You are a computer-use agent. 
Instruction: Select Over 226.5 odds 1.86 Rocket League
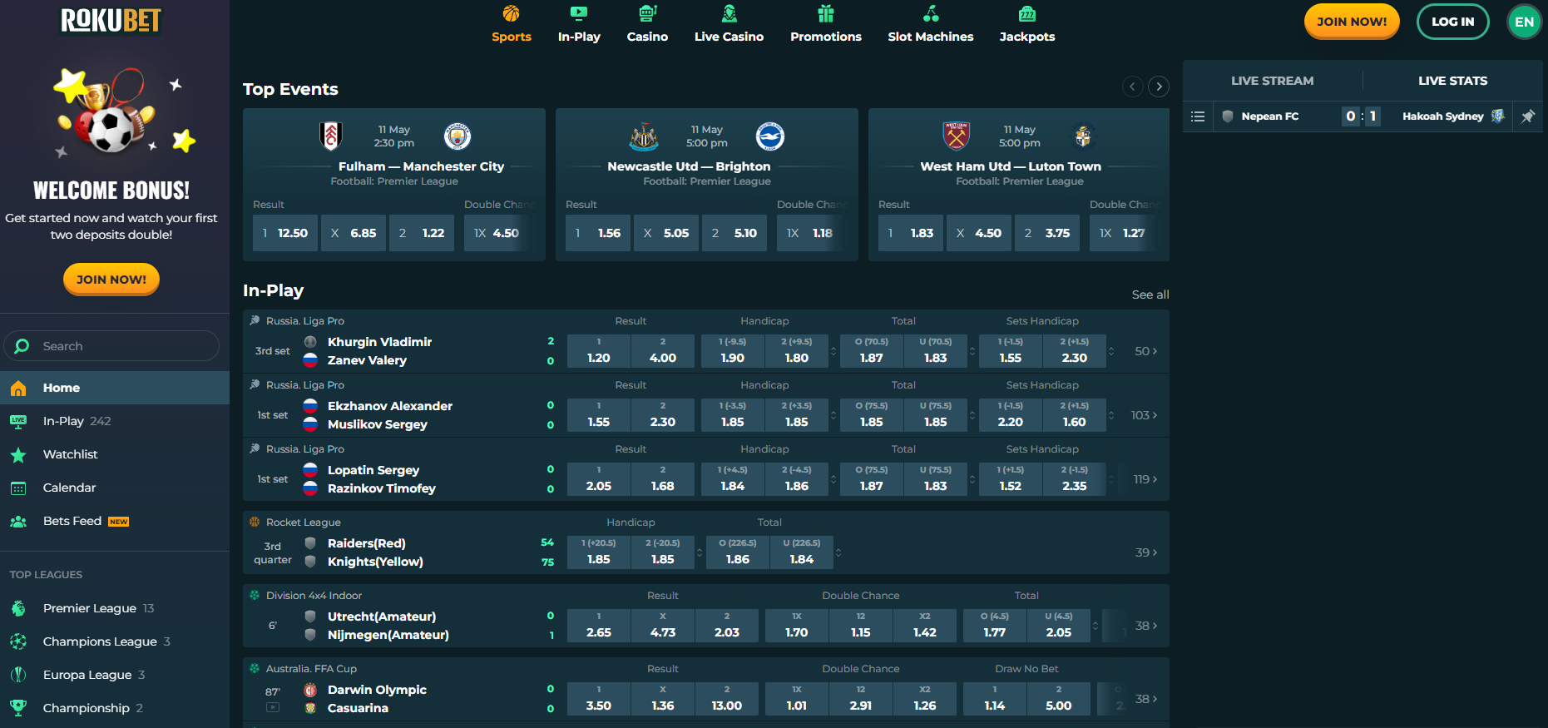click(x=738, y=552)
